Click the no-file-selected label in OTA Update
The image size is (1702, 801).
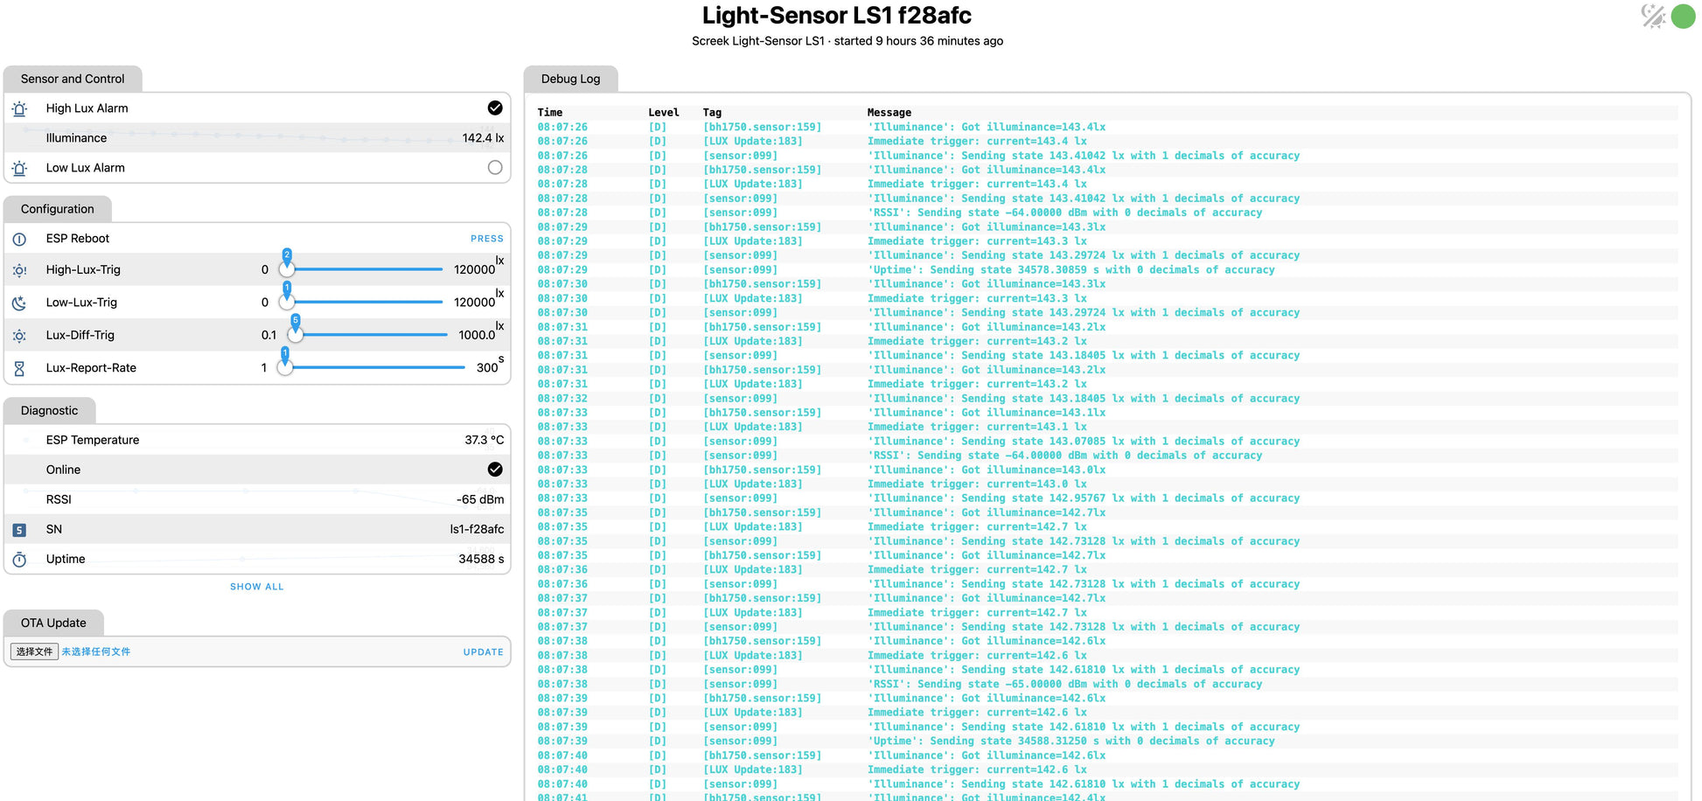click(96, 651)
